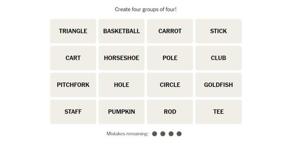Select the CIRCLE tile
The height and width of the screenshot is (145, 291).
(170, 85)
